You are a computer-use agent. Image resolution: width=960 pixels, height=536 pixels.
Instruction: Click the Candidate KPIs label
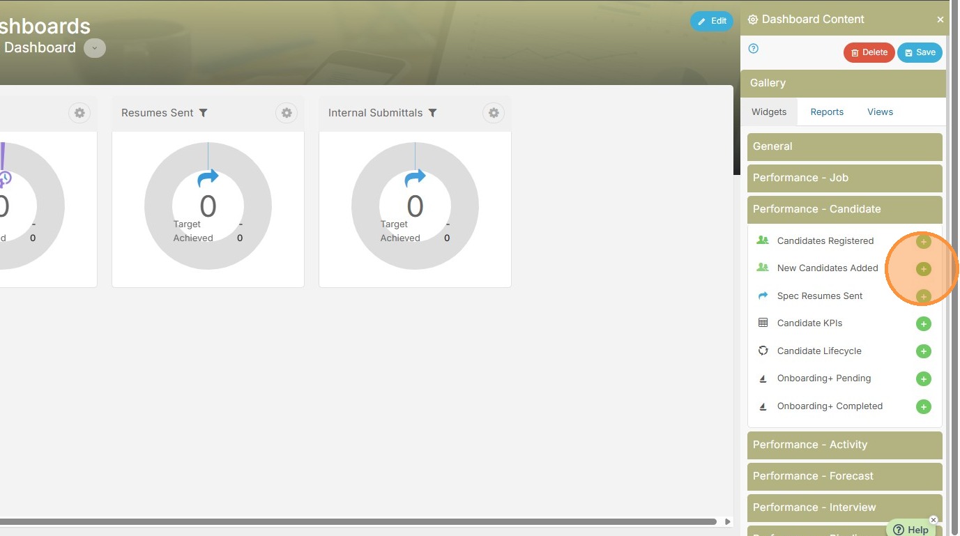(810, 323)
